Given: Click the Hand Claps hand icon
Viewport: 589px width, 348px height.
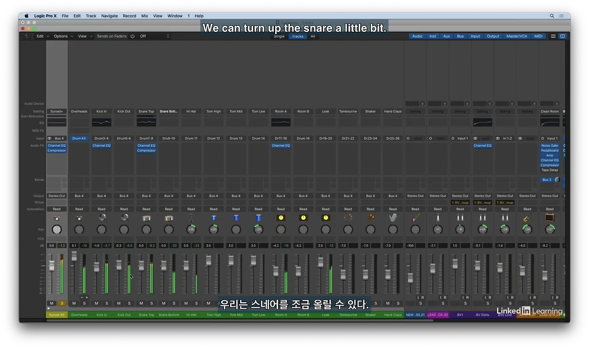Looking at the screenshot, I should [x=393, y=217].
